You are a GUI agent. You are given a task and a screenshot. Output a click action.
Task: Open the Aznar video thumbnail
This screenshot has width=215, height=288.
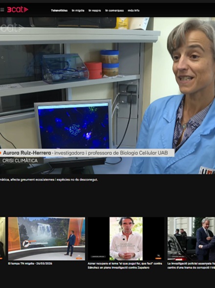pyautogui.click(x=126, y=239)
